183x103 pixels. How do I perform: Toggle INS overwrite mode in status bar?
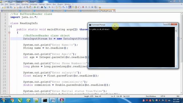(178, 96)
